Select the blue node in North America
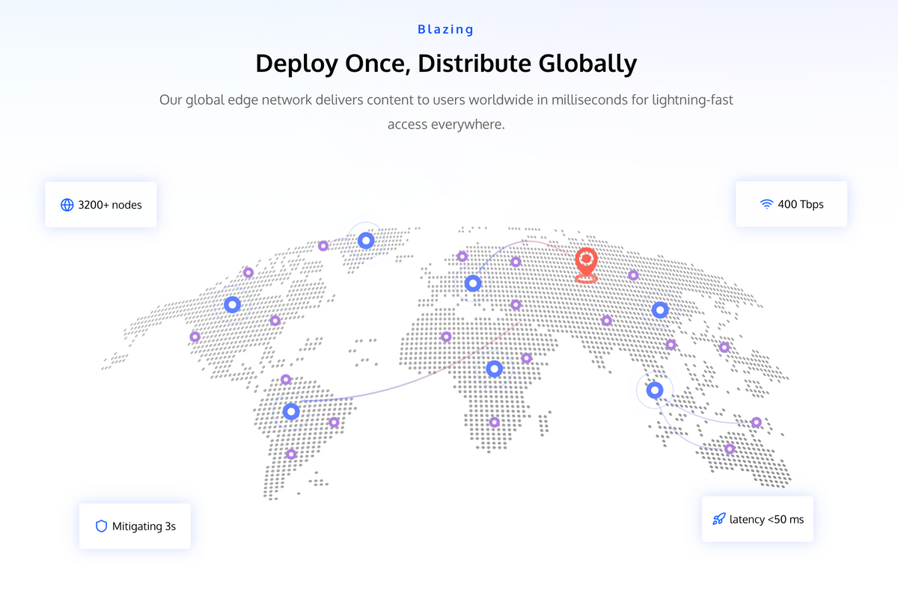Image resolution: width=898 pixels, height=590 pixels. click(232, 304)
